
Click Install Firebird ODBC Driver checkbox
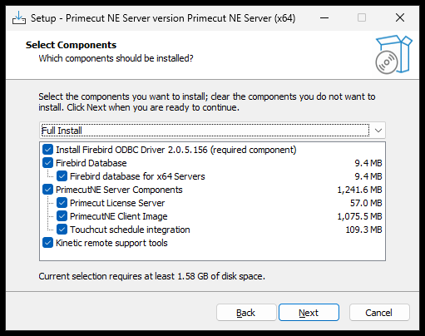[47, 150]
